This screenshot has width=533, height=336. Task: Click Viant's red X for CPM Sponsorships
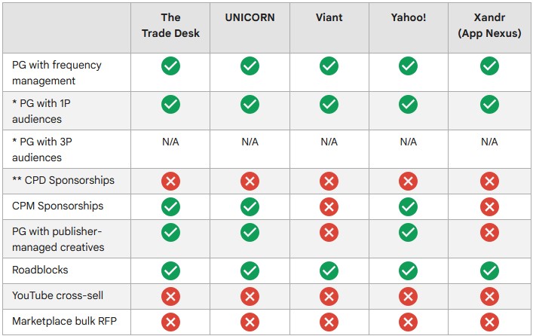(x=329, y=206)
